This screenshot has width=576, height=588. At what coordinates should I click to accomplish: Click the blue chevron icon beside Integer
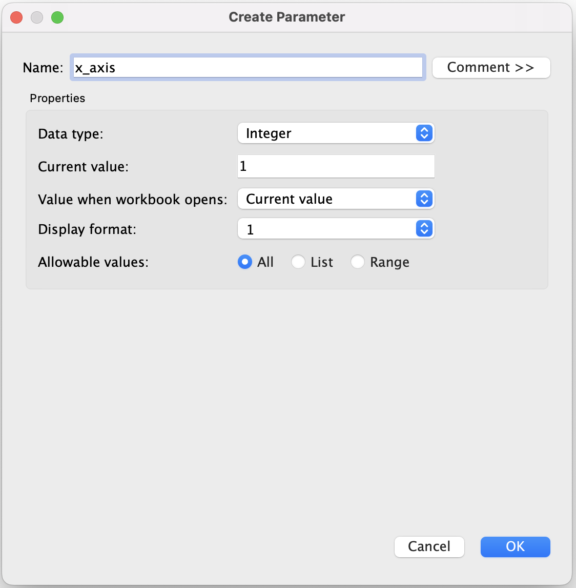[424, 133]
